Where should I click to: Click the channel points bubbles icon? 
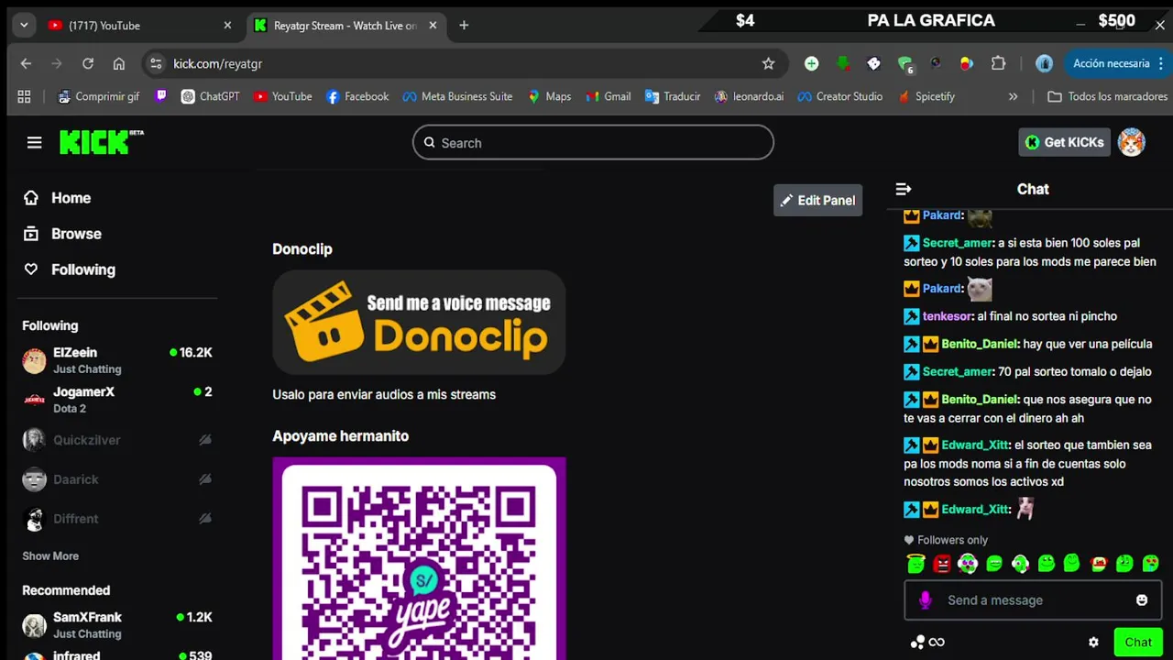pos(918,643)
